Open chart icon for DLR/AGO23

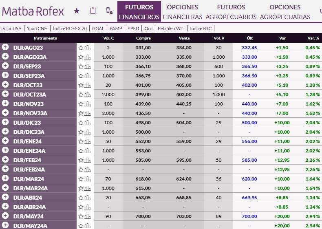(88, 48)
